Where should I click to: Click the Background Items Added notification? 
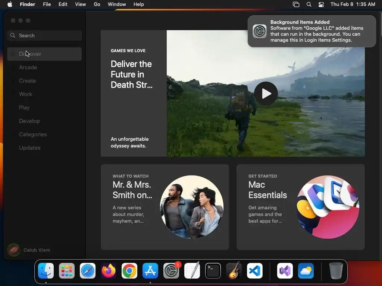point(312,31)
